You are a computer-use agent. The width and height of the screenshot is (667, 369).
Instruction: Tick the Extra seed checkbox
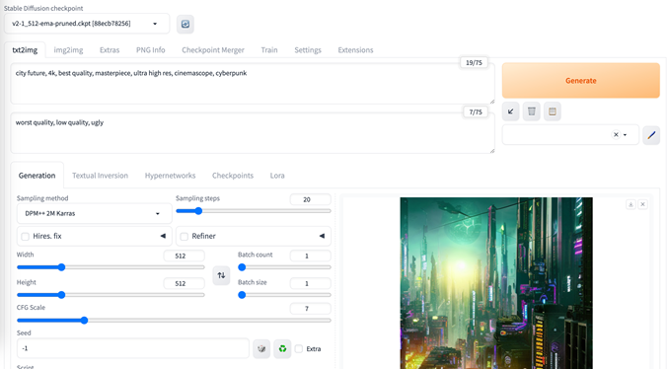299,348
